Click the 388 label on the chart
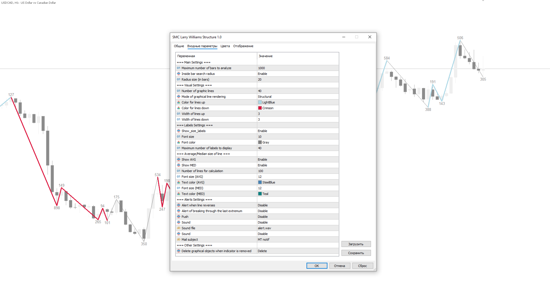Viewport: 550px width, 303px height. 428,109
